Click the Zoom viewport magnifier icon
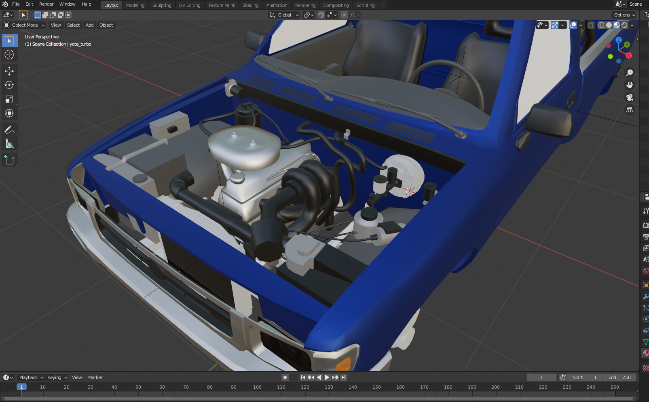 click(x=630, y=73)
